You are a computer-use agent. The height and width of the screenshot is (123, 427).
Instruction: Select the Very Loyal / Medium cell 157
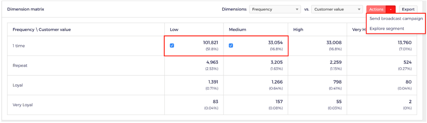256,105
